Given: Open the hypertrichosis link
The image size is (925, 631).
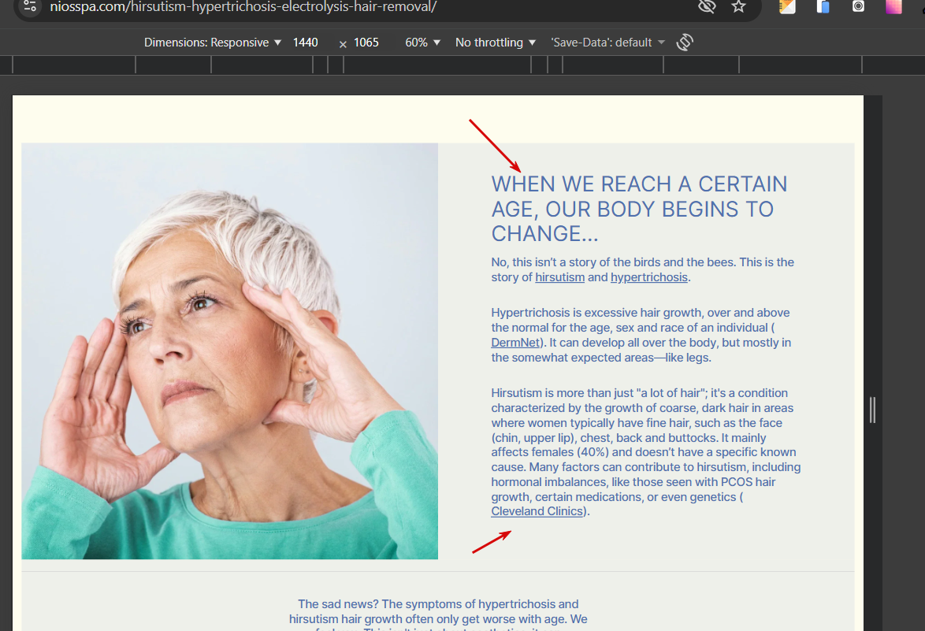Looking at the screenshot, I should (x=649, y=277).
